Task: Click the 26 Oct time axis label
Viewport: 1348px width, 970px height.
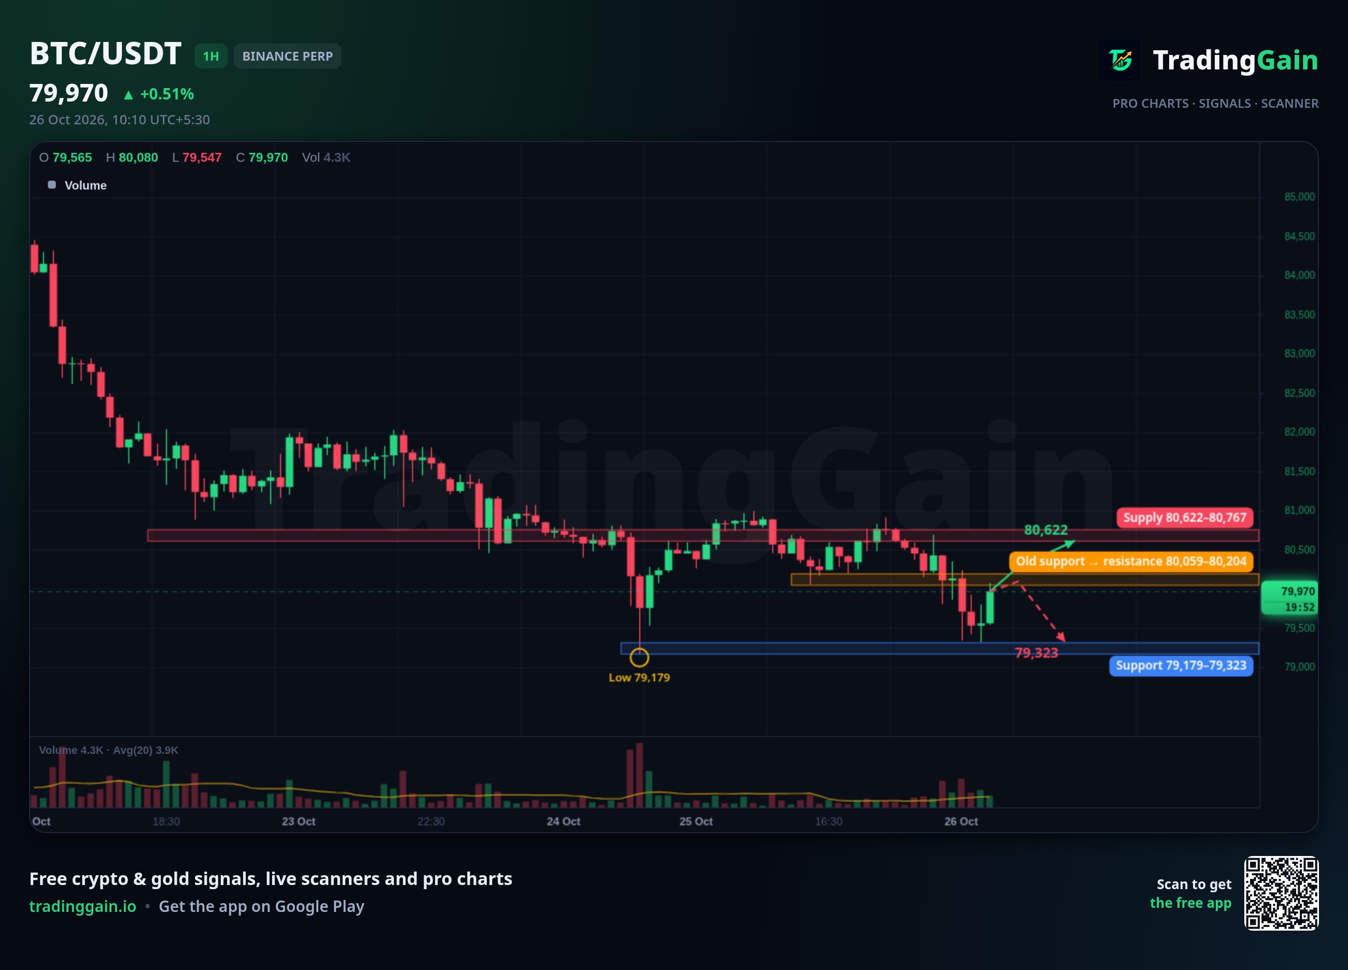Action: [x=961, y=821]
